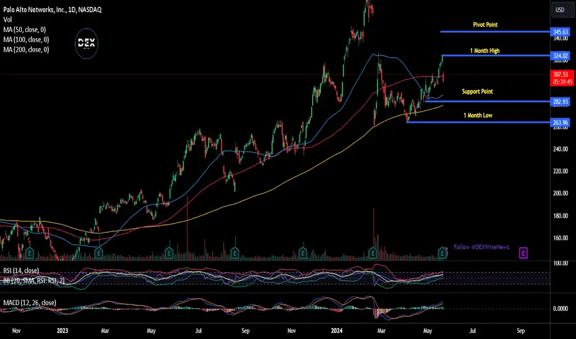Select the MA (50, close, 0) legend
576x339 pixels.
coord(25,30)
